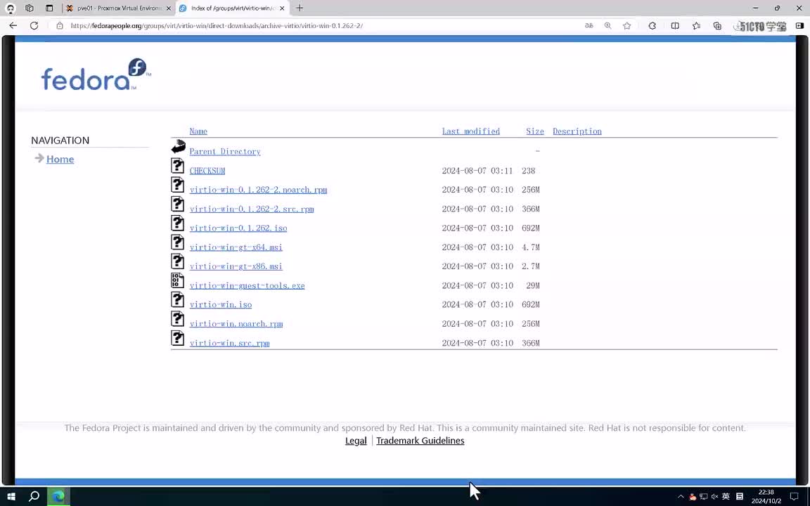
Task: Download virtio-win-0.1.262-2.src.rpm
Action: [252, 209]
